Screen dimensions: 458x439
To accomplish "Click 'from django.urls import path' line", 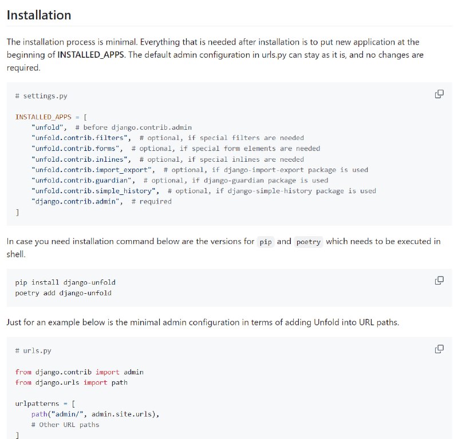I will point(71,383).
